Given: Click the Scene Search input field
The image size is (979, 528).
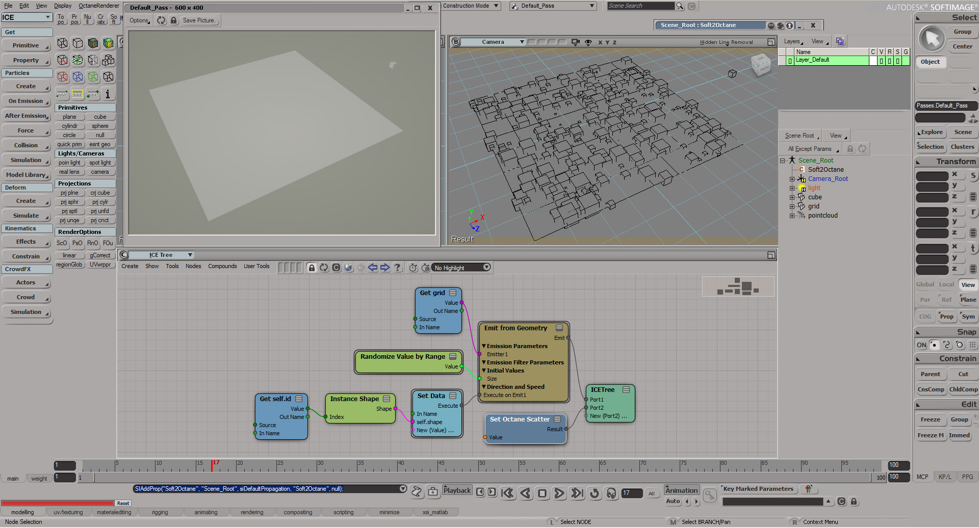Looking at the screenshot, I should point(641,6).
